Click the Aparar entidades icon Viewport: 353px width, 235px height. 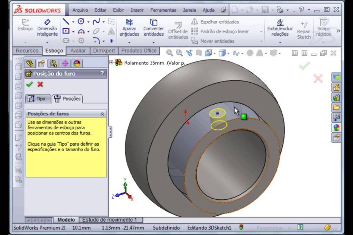pos(129,28)
